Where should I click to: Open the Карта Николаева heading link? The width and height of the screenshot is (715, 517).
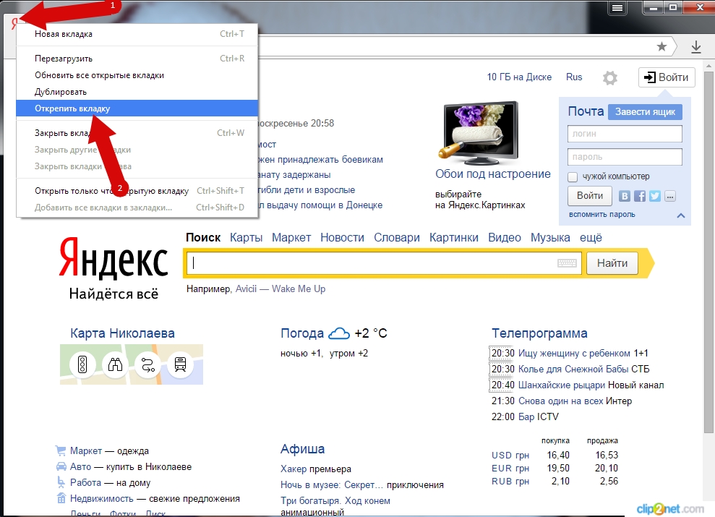click(122, 333)
